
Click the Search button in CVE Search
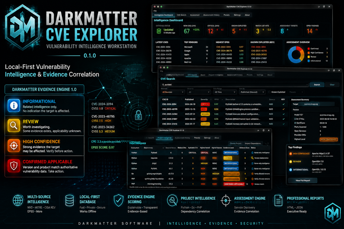pos(317,85)
